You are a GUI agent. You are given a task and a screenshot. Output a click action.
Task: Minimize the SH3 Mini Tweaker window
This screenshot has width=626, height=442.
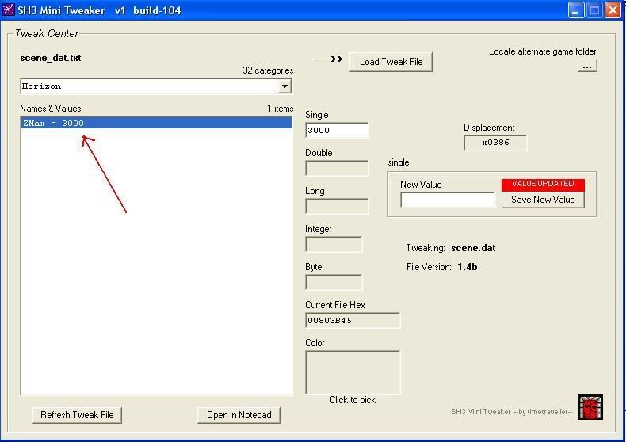click(x=575, y=10)
